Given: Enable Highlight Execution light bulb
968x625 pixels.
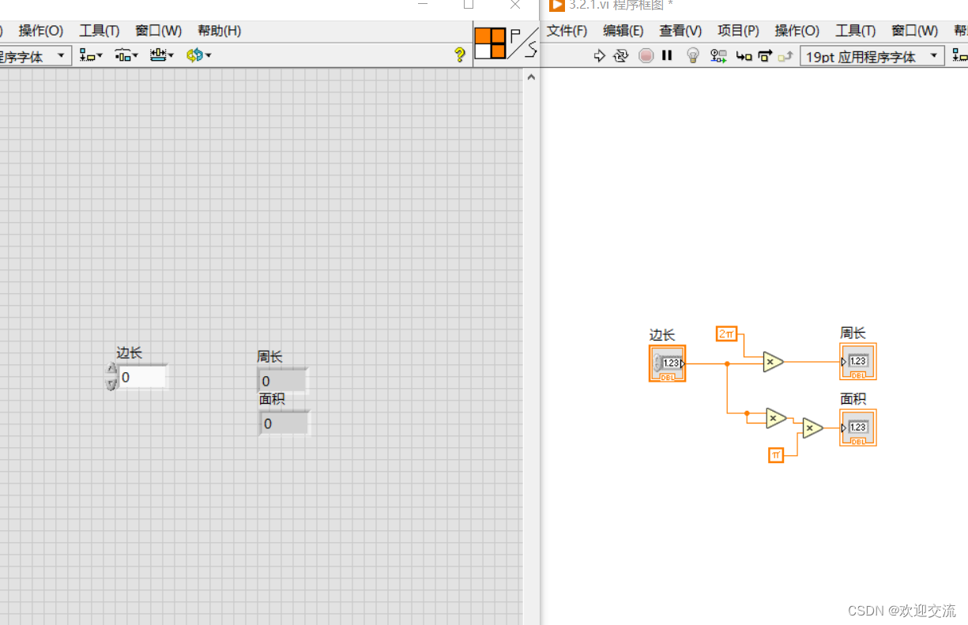Looking at the screenshot, I should click(x=693, y=55).
